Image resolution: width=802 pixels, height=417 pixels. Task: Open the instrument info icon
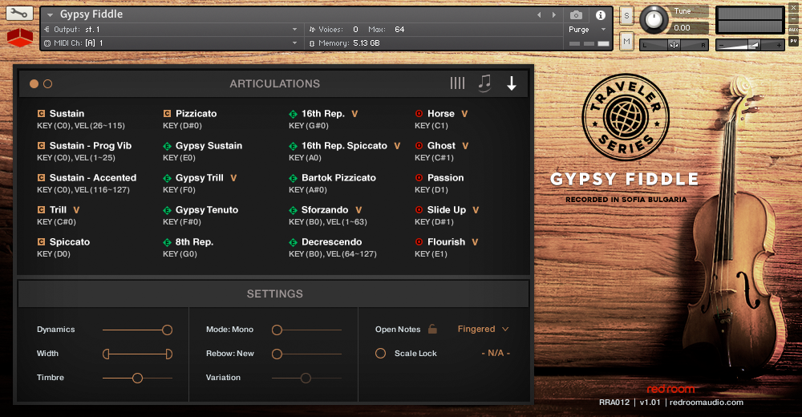[601, 15]
